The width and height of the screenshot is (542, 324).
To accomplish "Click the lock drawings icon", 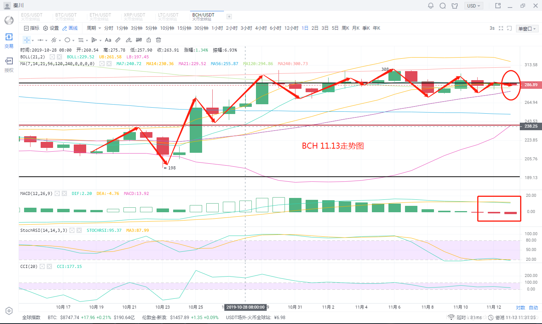I will point(149,40).
